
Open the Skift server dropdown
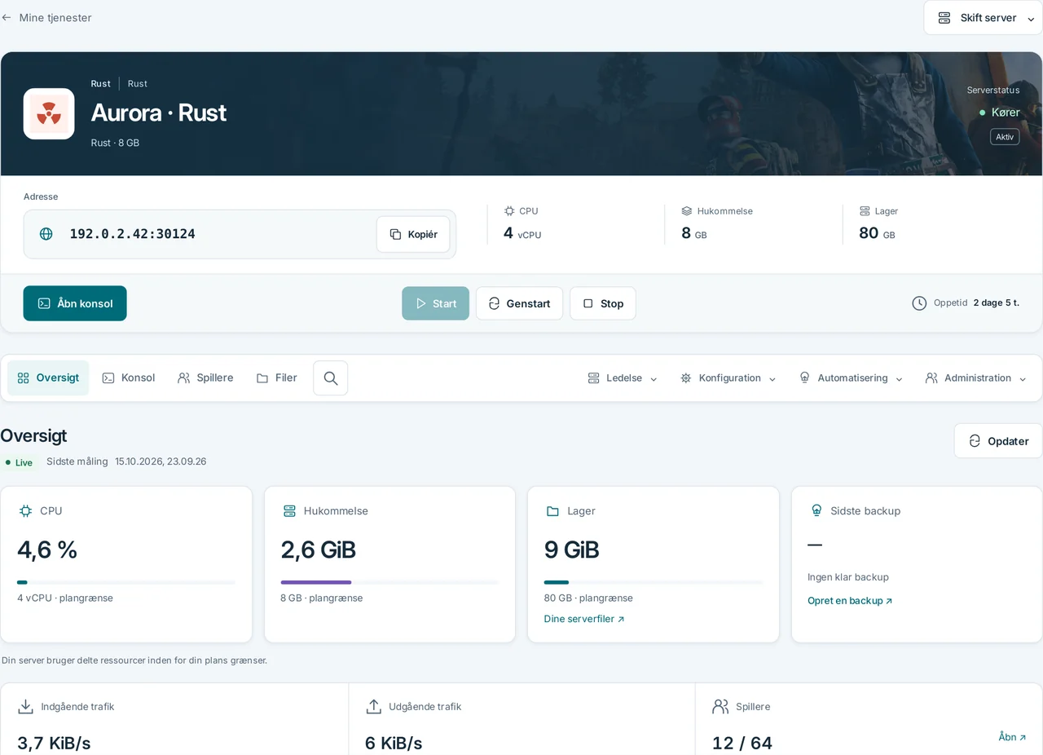point(984,18)
